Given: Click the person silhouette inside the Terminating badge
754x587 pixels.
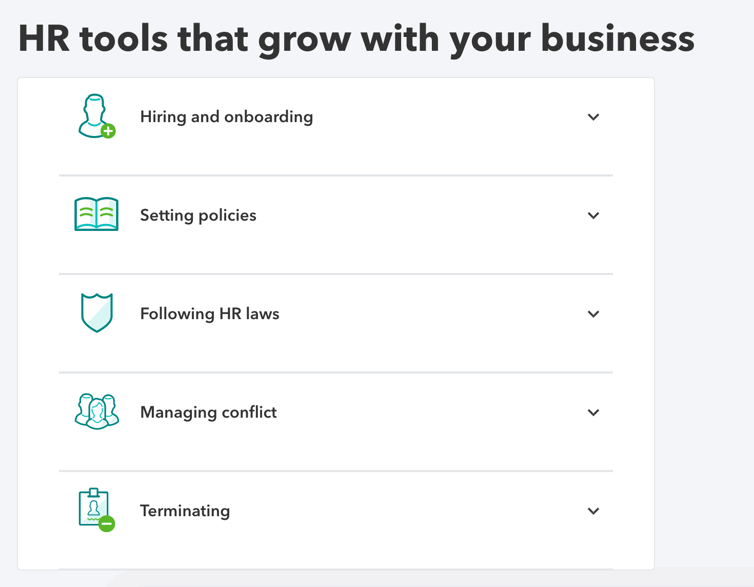Looking at the screenshot, I should pos(93,508).
